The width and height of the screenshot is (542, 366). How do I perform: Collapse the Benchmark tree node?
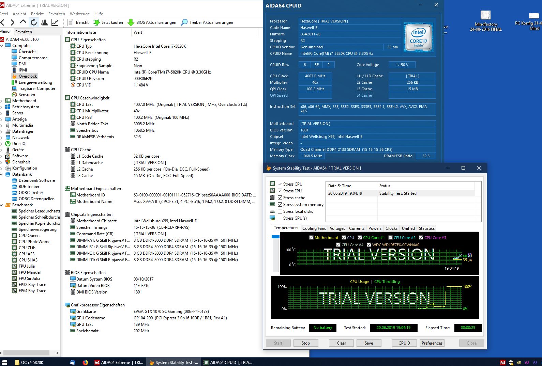[x=2, y=205]
